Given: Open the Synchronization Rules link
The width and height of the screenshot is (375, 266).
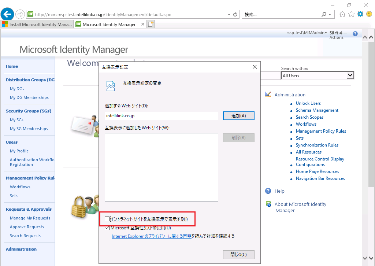Looking at the screenshot, I should 317,145.
